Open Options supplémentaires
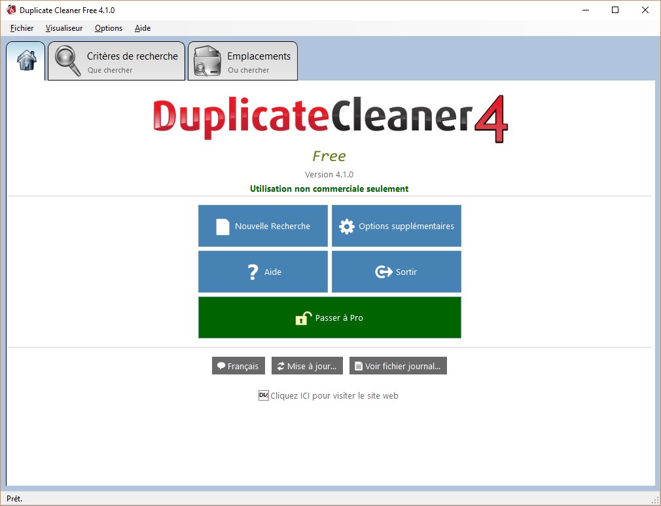Screen dimensions: 661x506 (396, 226)
